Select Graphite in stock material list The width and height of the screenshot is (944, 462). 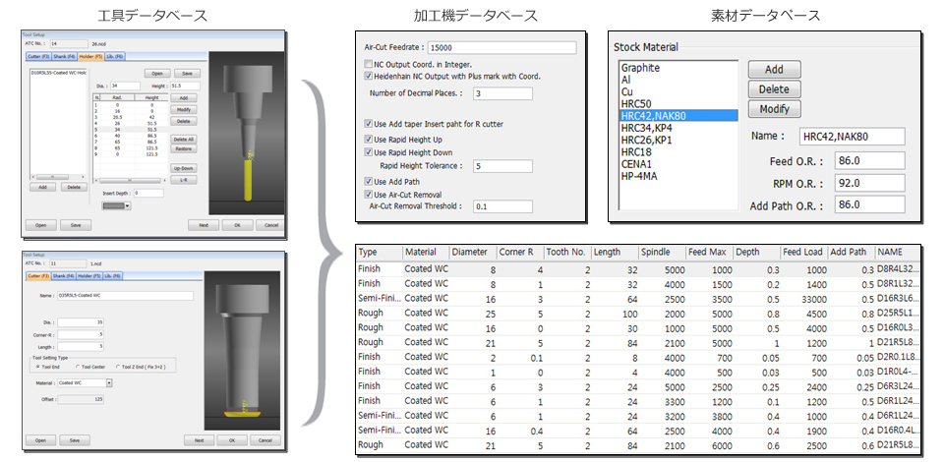pyautogui.click(x=640, y=68)
